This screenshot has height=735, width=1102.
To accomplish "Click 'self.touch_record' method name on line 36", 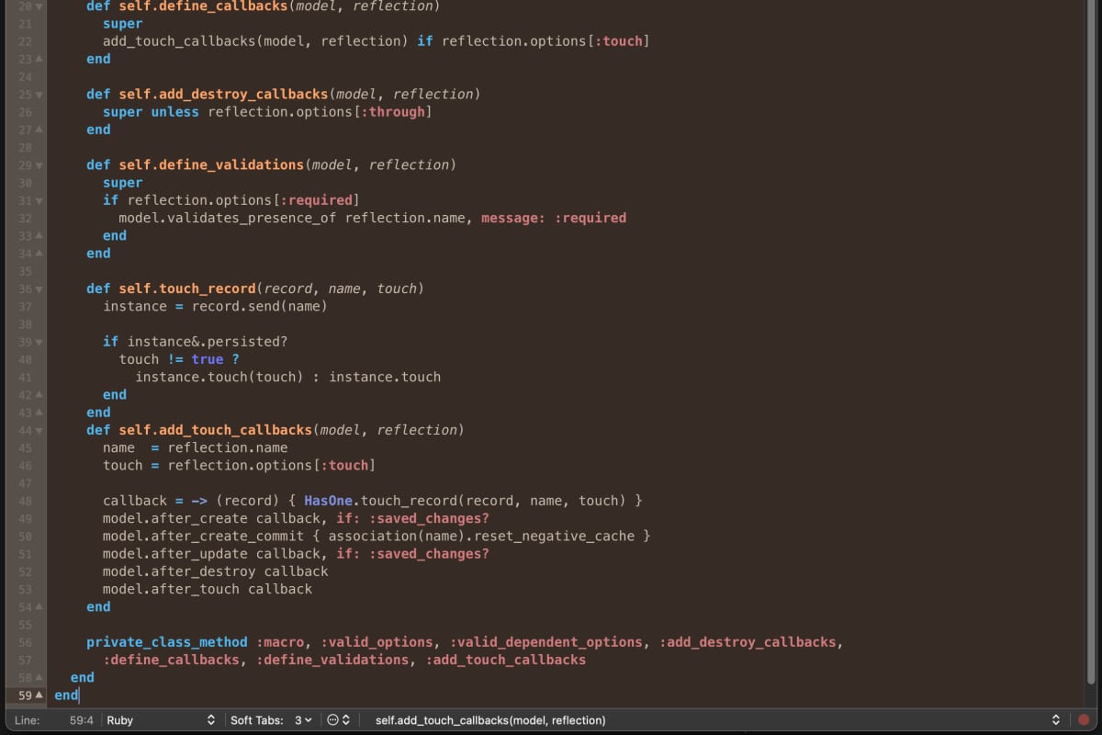I will (x=187, y=288).
